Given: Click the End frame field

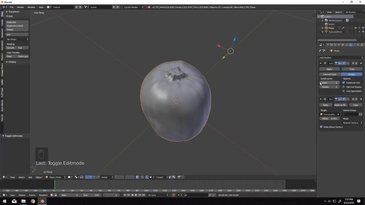Looking at the screenshot, I should pyautogui.click(x=91, y=195).
